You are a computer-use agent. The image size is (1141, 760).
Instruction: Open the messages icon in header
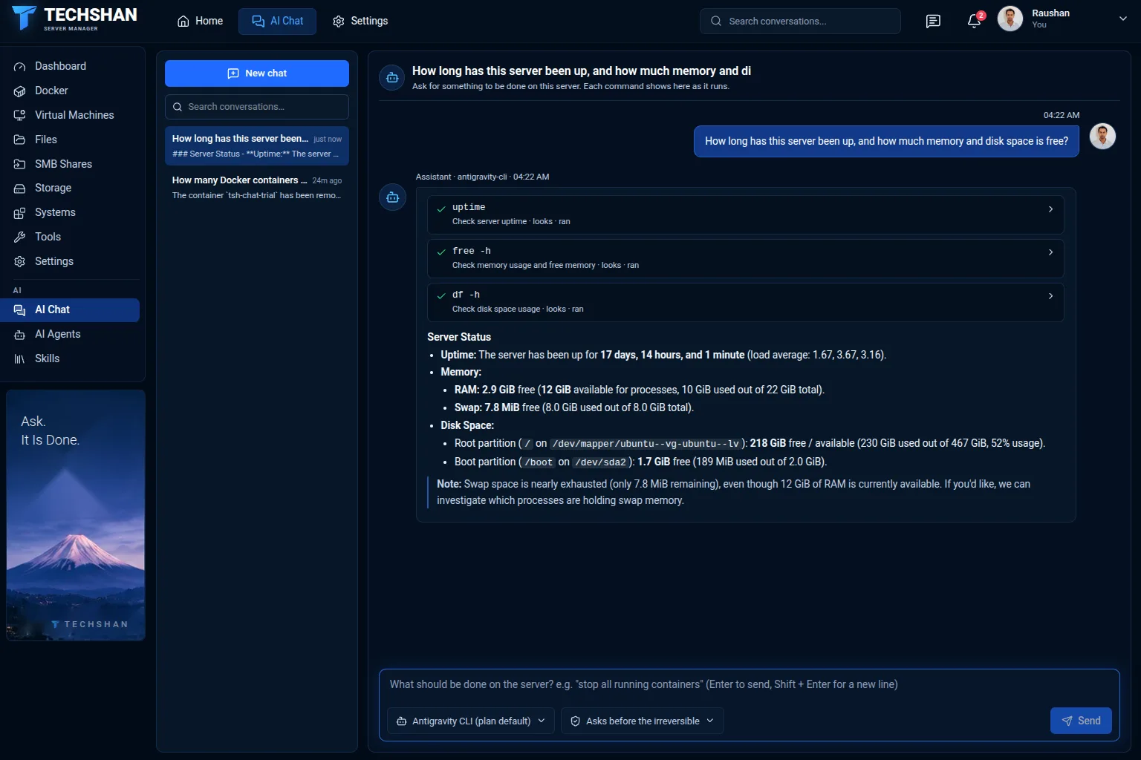[933, 21]
